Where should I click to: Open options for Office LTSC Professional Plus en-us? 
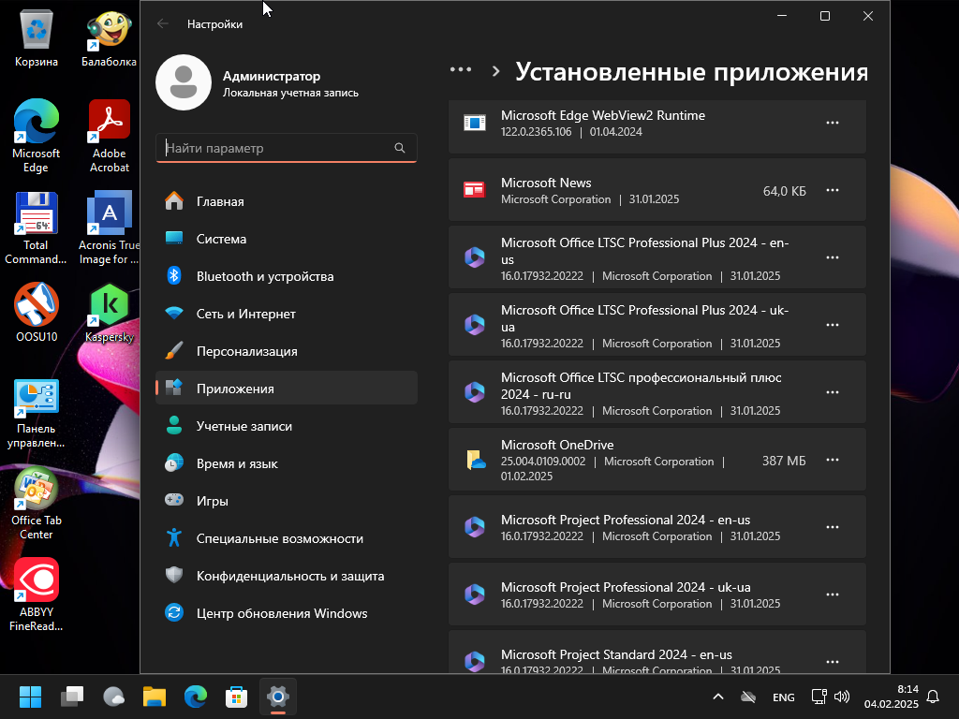coord(833,257)
